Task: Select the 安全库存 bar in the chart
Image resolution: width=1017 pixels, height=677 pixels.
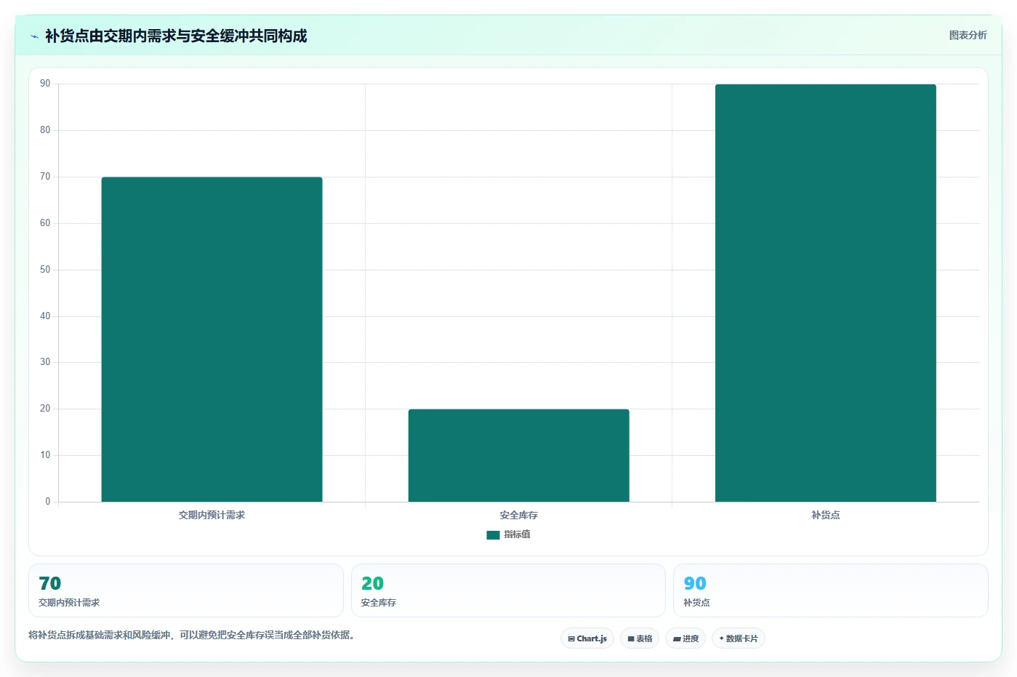Action: (518, 455)
